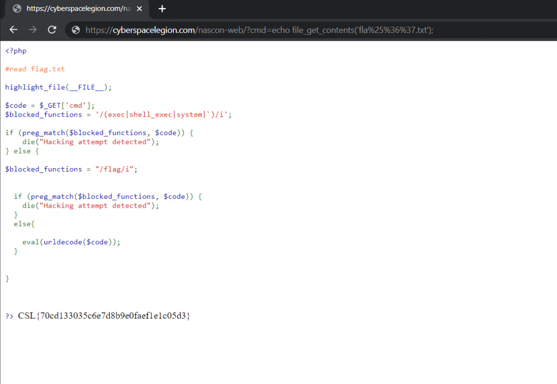557x384 pixels.
Task: Click the <?php opening tag
Action: 16,51
